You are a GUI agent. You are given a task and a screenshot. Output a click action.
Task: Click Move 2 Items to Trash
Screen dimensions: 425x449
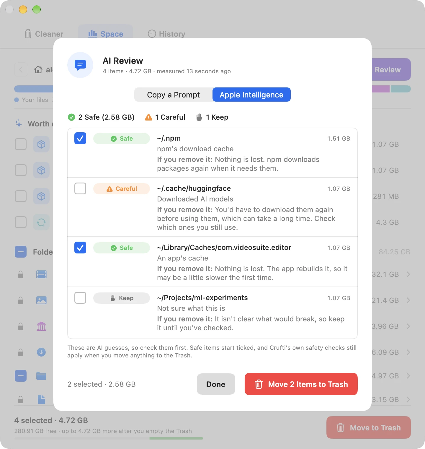pyautogui.click(x=301, y=384)
